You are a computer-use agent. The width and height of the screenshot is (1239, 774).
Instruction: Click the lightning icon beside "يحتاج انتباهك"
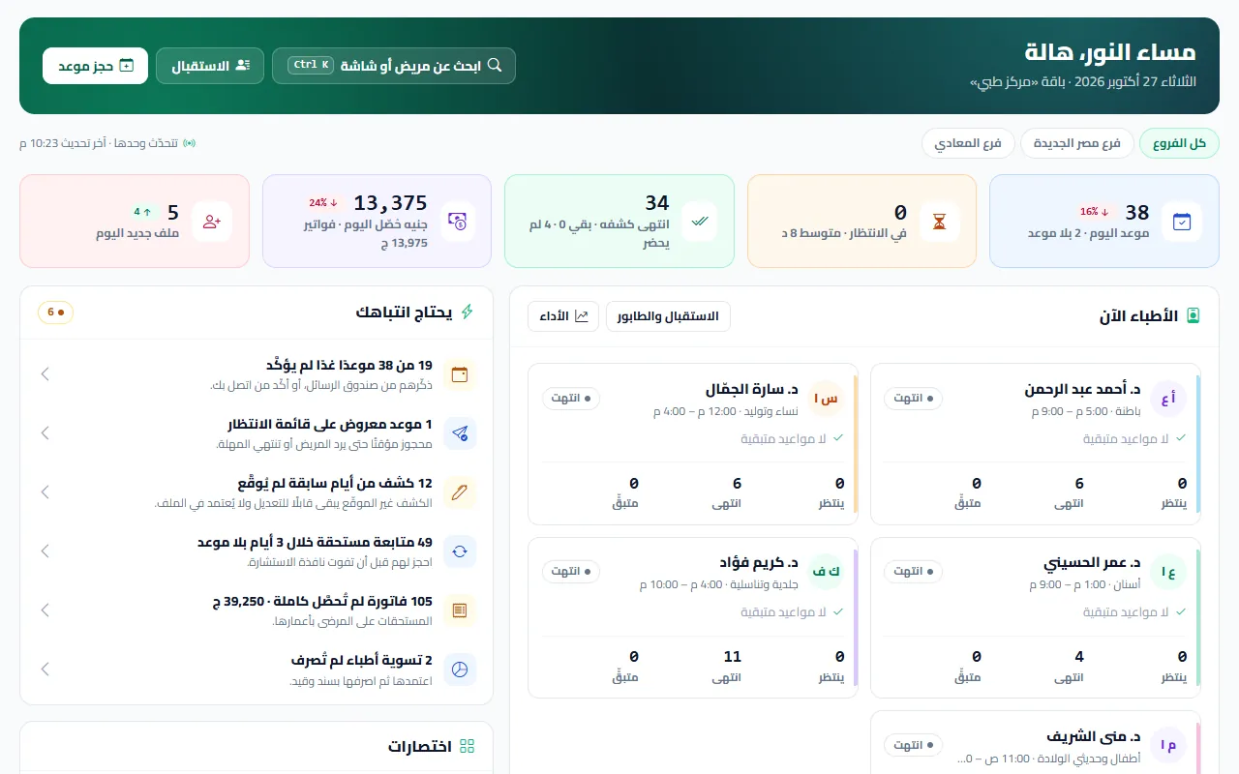point(468,313)
